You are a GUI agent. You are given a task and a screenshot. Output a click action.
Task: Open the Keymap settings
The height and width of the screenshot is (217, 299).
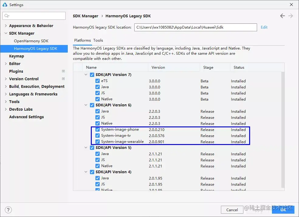(x=17, y=56)
